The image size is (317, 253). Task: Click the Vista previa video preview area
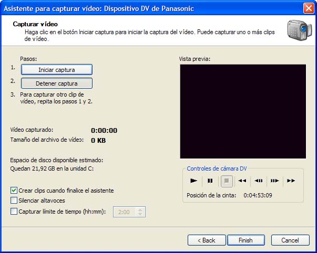coord(243,111)
